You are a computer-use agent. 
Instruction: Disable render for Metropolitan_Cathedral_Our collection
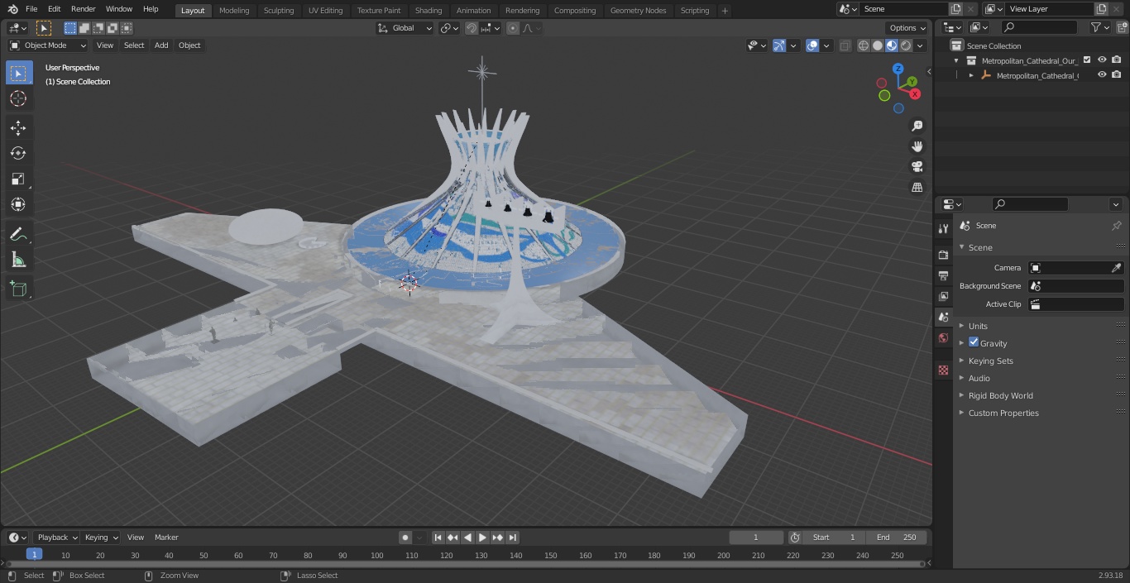click(1117, 60)
